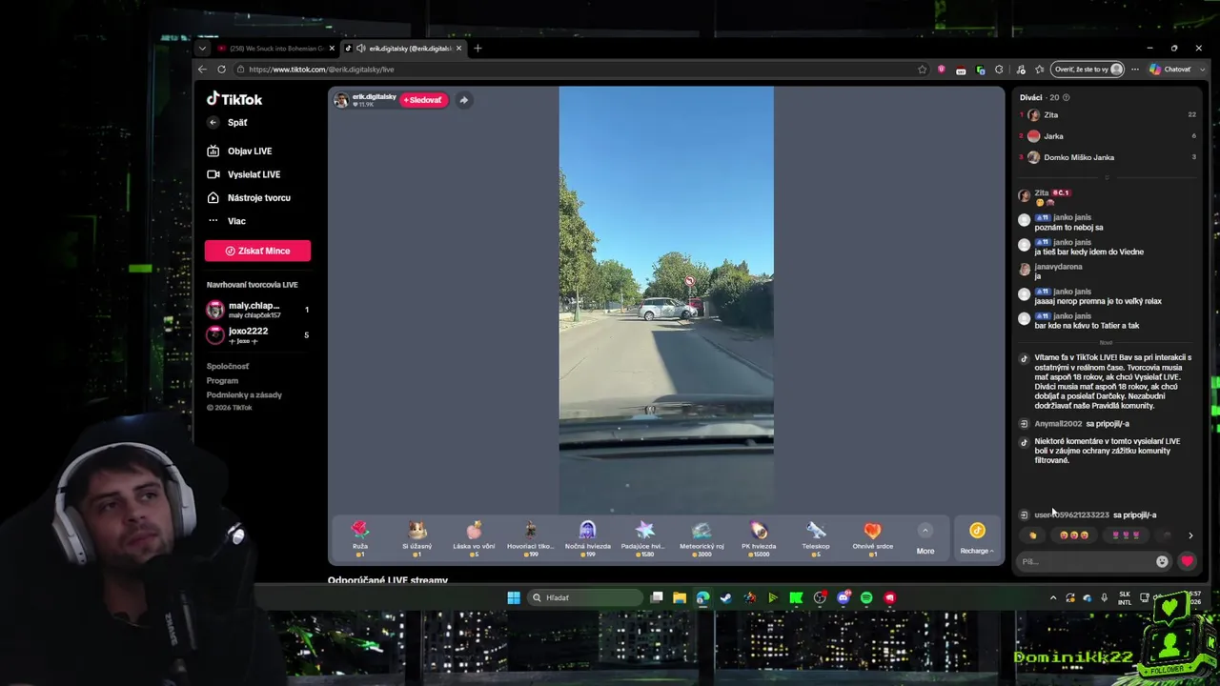This screenshot has height=686, width=1220.
Task: Open suggested creator maly.chlap... live
Action: tap(257, 310)
